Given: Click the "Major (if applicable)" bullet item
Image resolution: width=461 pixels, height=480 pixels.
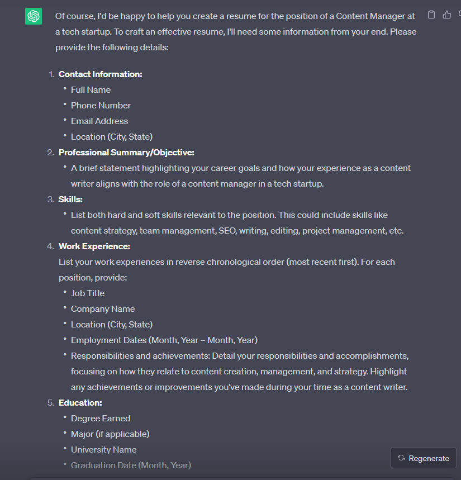Looking at the screenshot, I should tap(110, 434).
